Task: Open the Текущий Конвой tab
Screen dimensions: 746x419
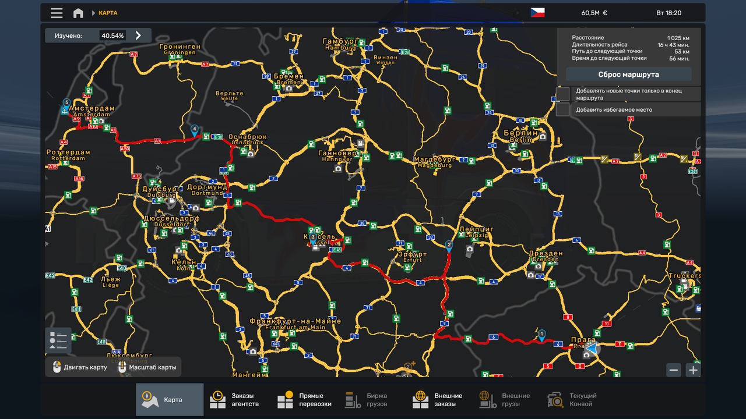Action: (x=575, y=400)
